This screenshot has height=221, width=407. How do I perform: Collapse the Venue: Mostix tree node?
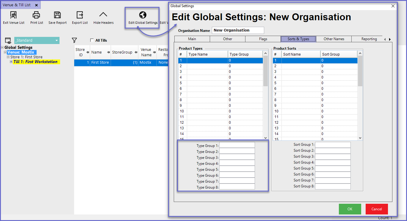point(5,52)
